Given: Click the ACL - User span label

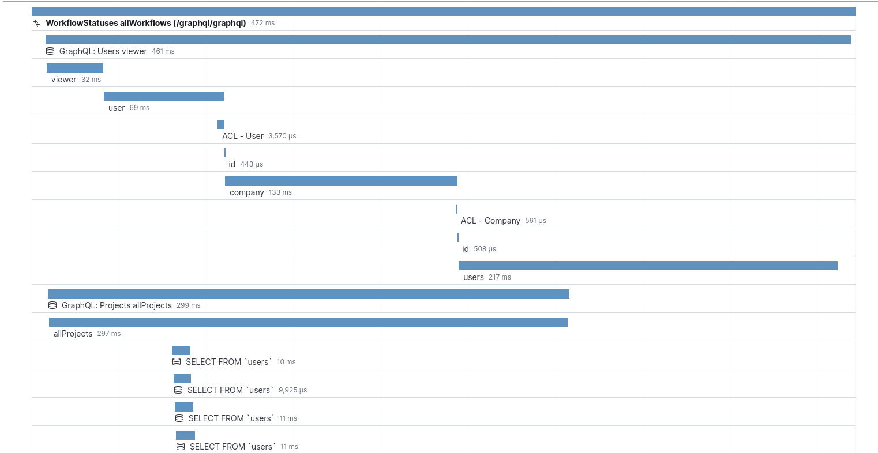Looking at the screenshot, I should pos(243,136).
